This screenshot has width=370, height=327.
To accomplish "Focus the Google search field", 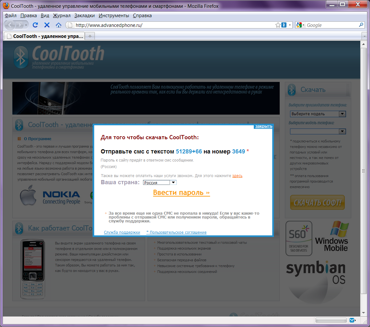I will 332,25.
